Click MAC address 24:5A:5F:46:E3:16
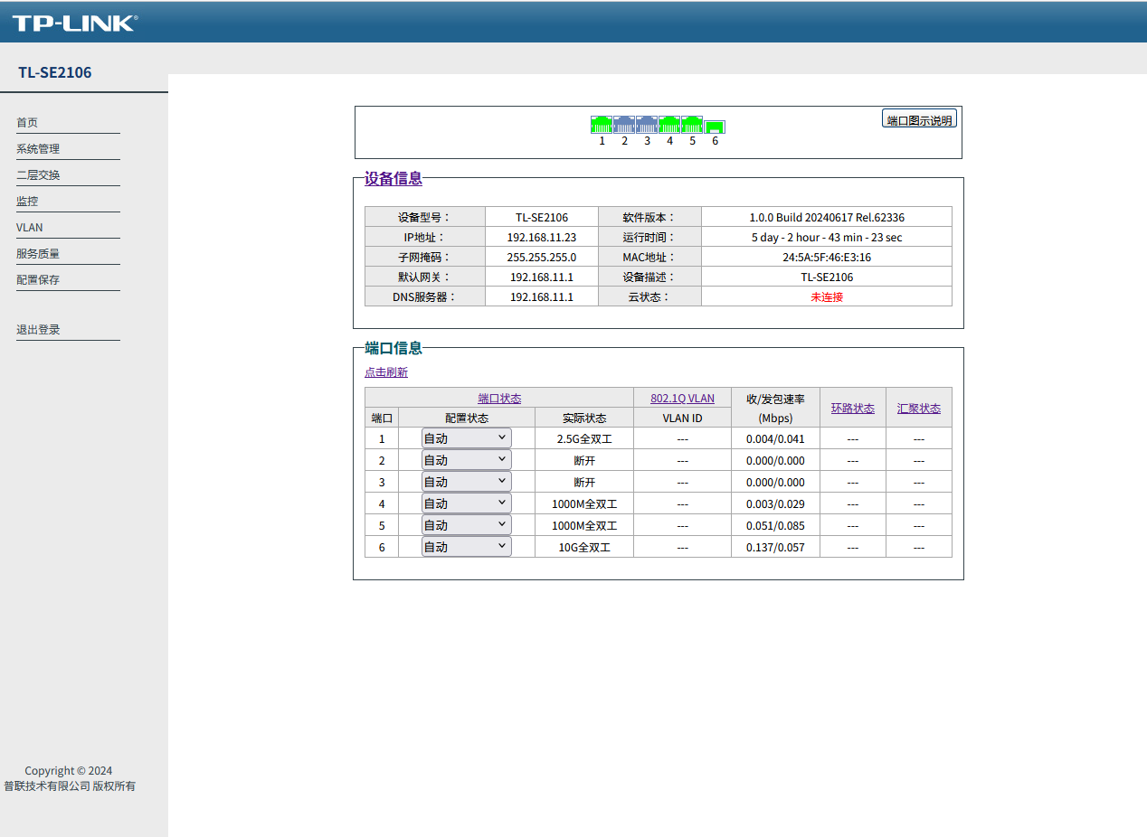Image resolution: width=1147 pixels, height=837 pixels. 827,257
